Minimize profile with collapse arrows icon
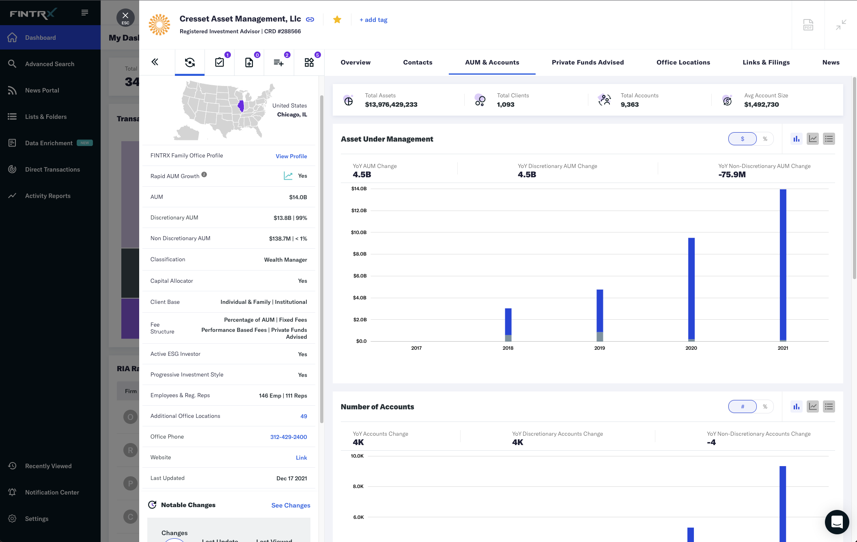Image resolution: width=857 pixels, height=542 pixels. [841, 25]
